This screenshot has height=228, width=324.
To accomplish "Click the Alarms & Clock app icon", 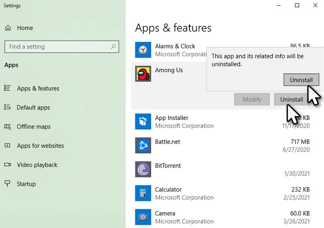I will (143, 50).
